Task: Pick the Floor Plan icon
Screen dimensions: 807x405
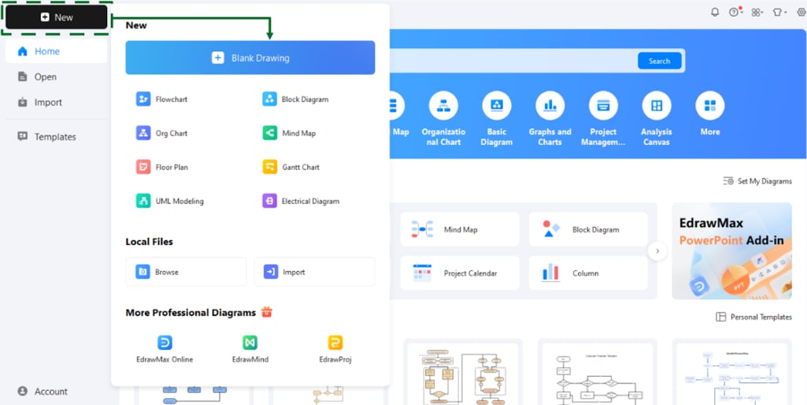Action: [x=143, y=167]
